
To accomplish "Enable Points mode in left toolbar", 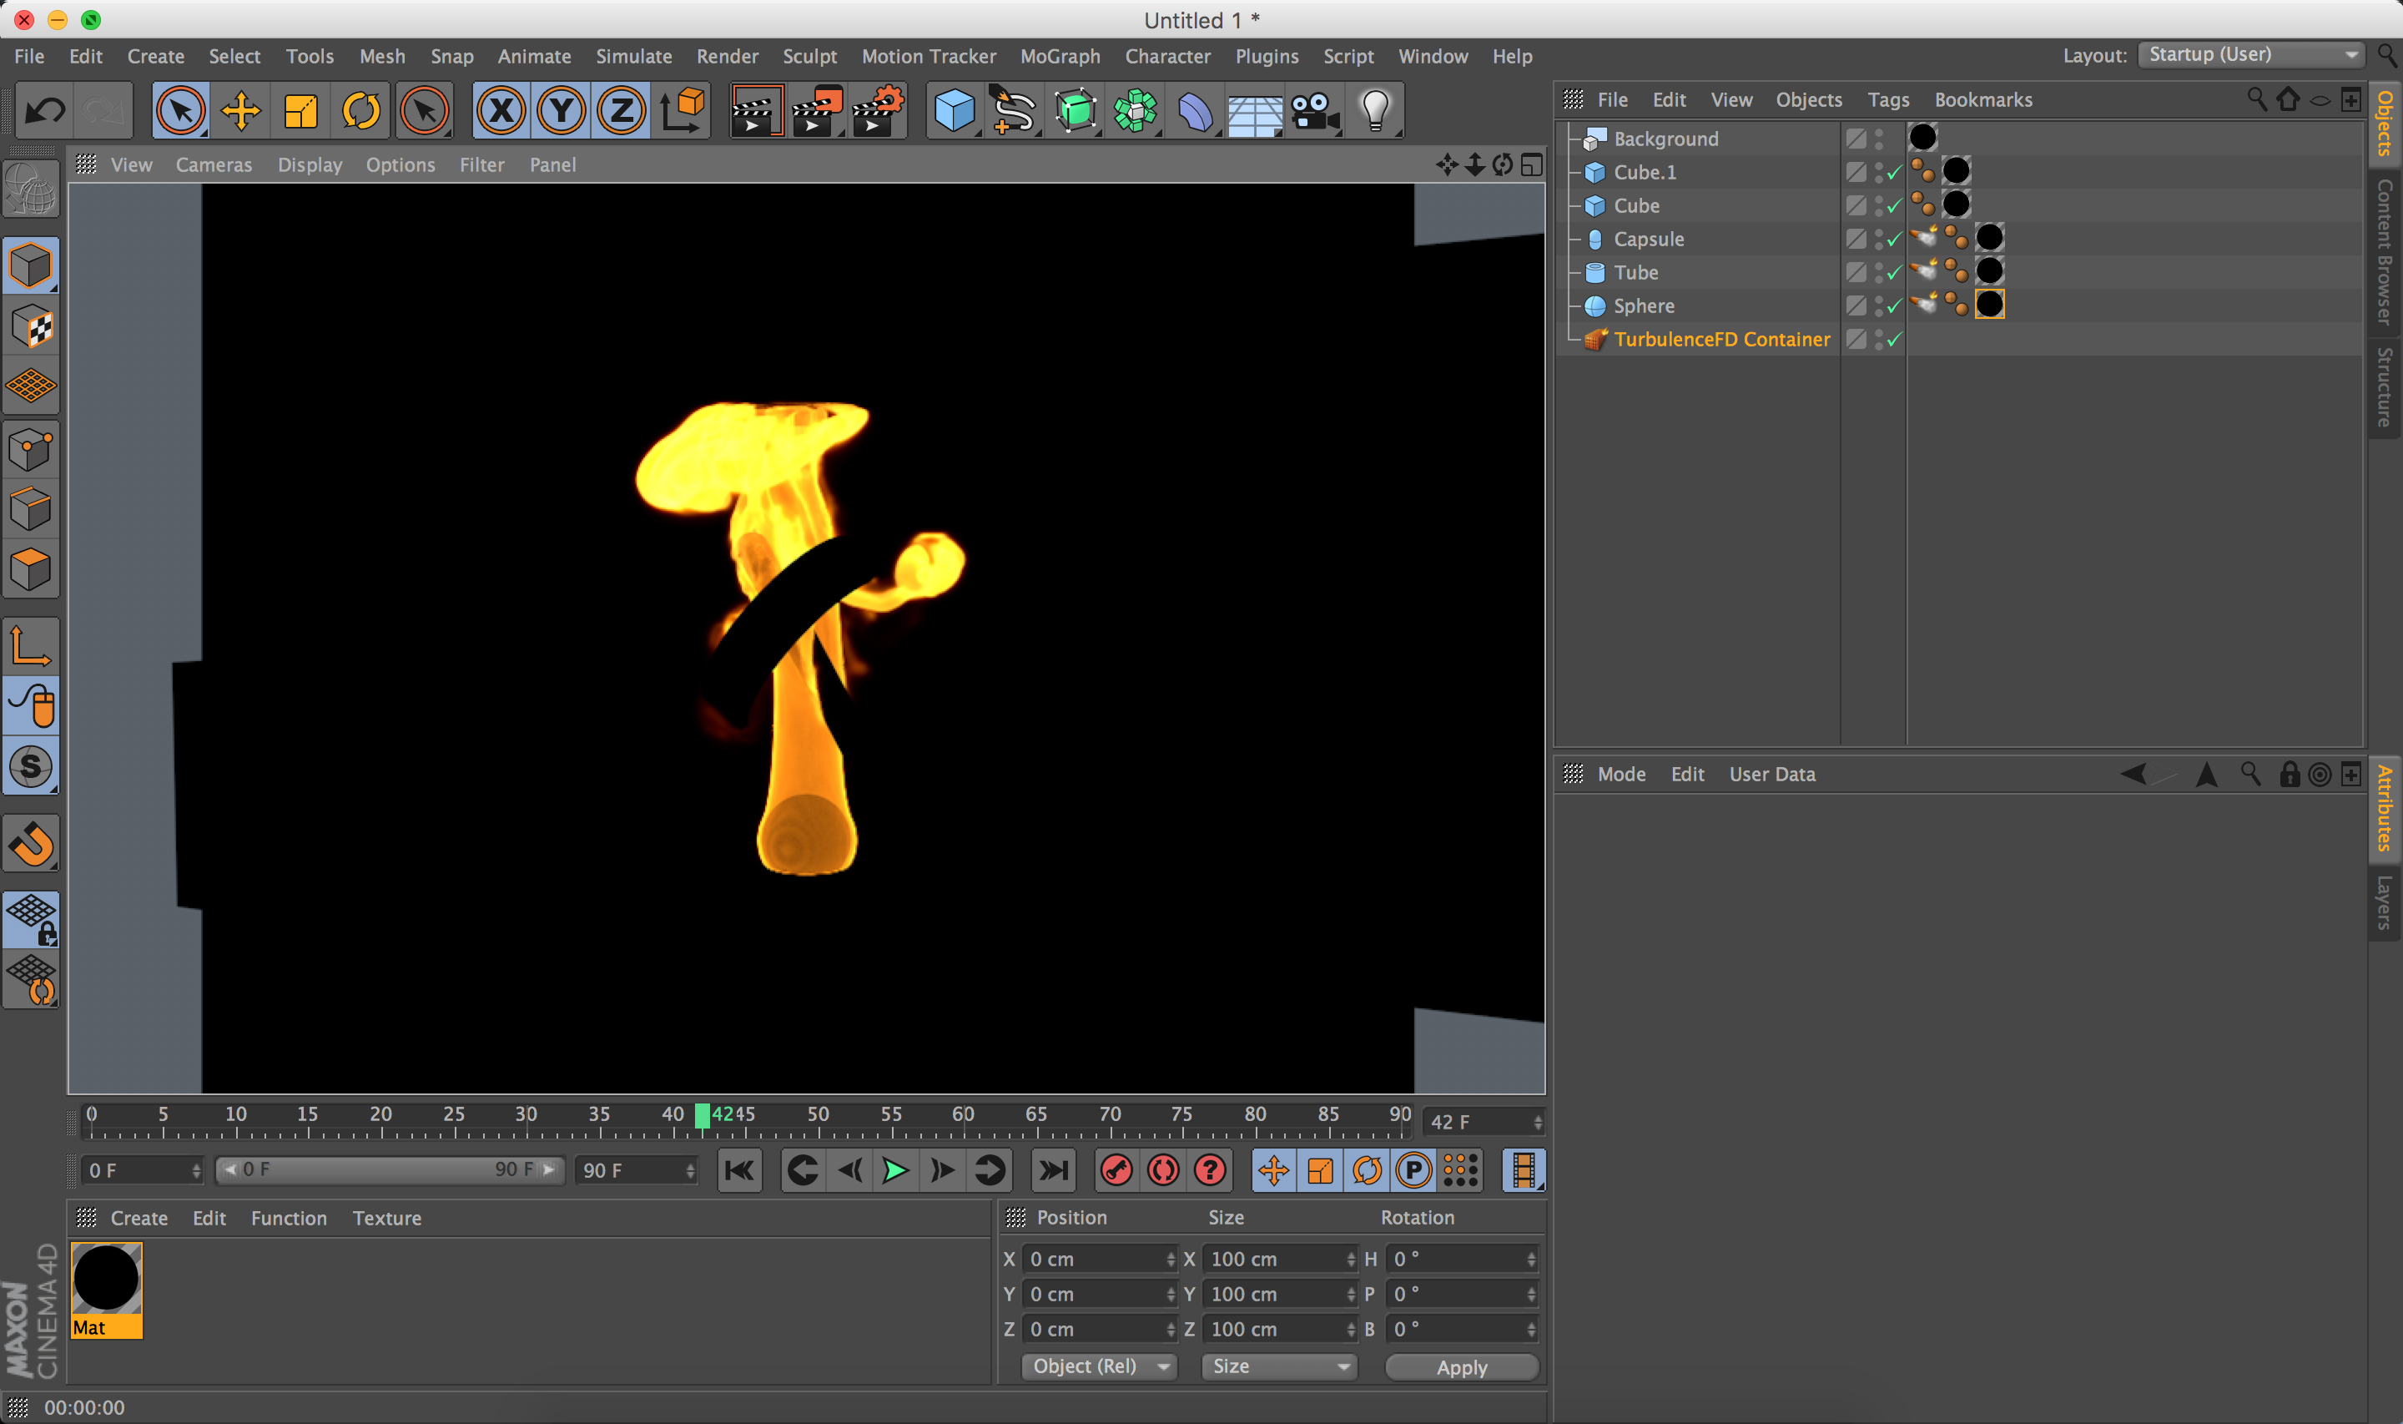I will tap(31, 448).
